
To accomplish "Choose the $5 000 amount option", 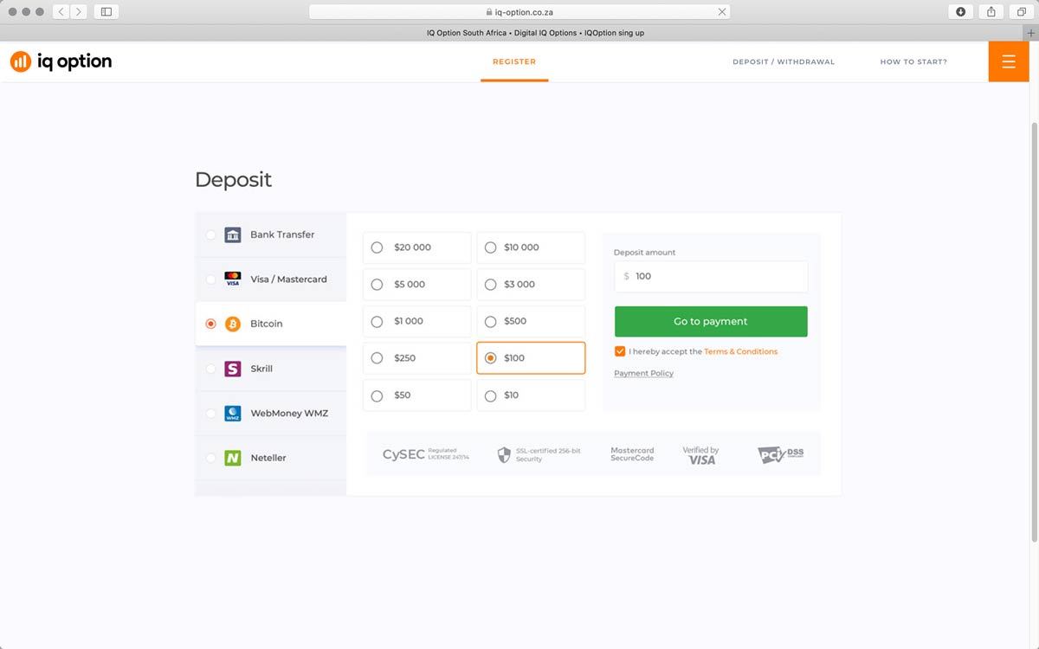I will tap(417, 284).
